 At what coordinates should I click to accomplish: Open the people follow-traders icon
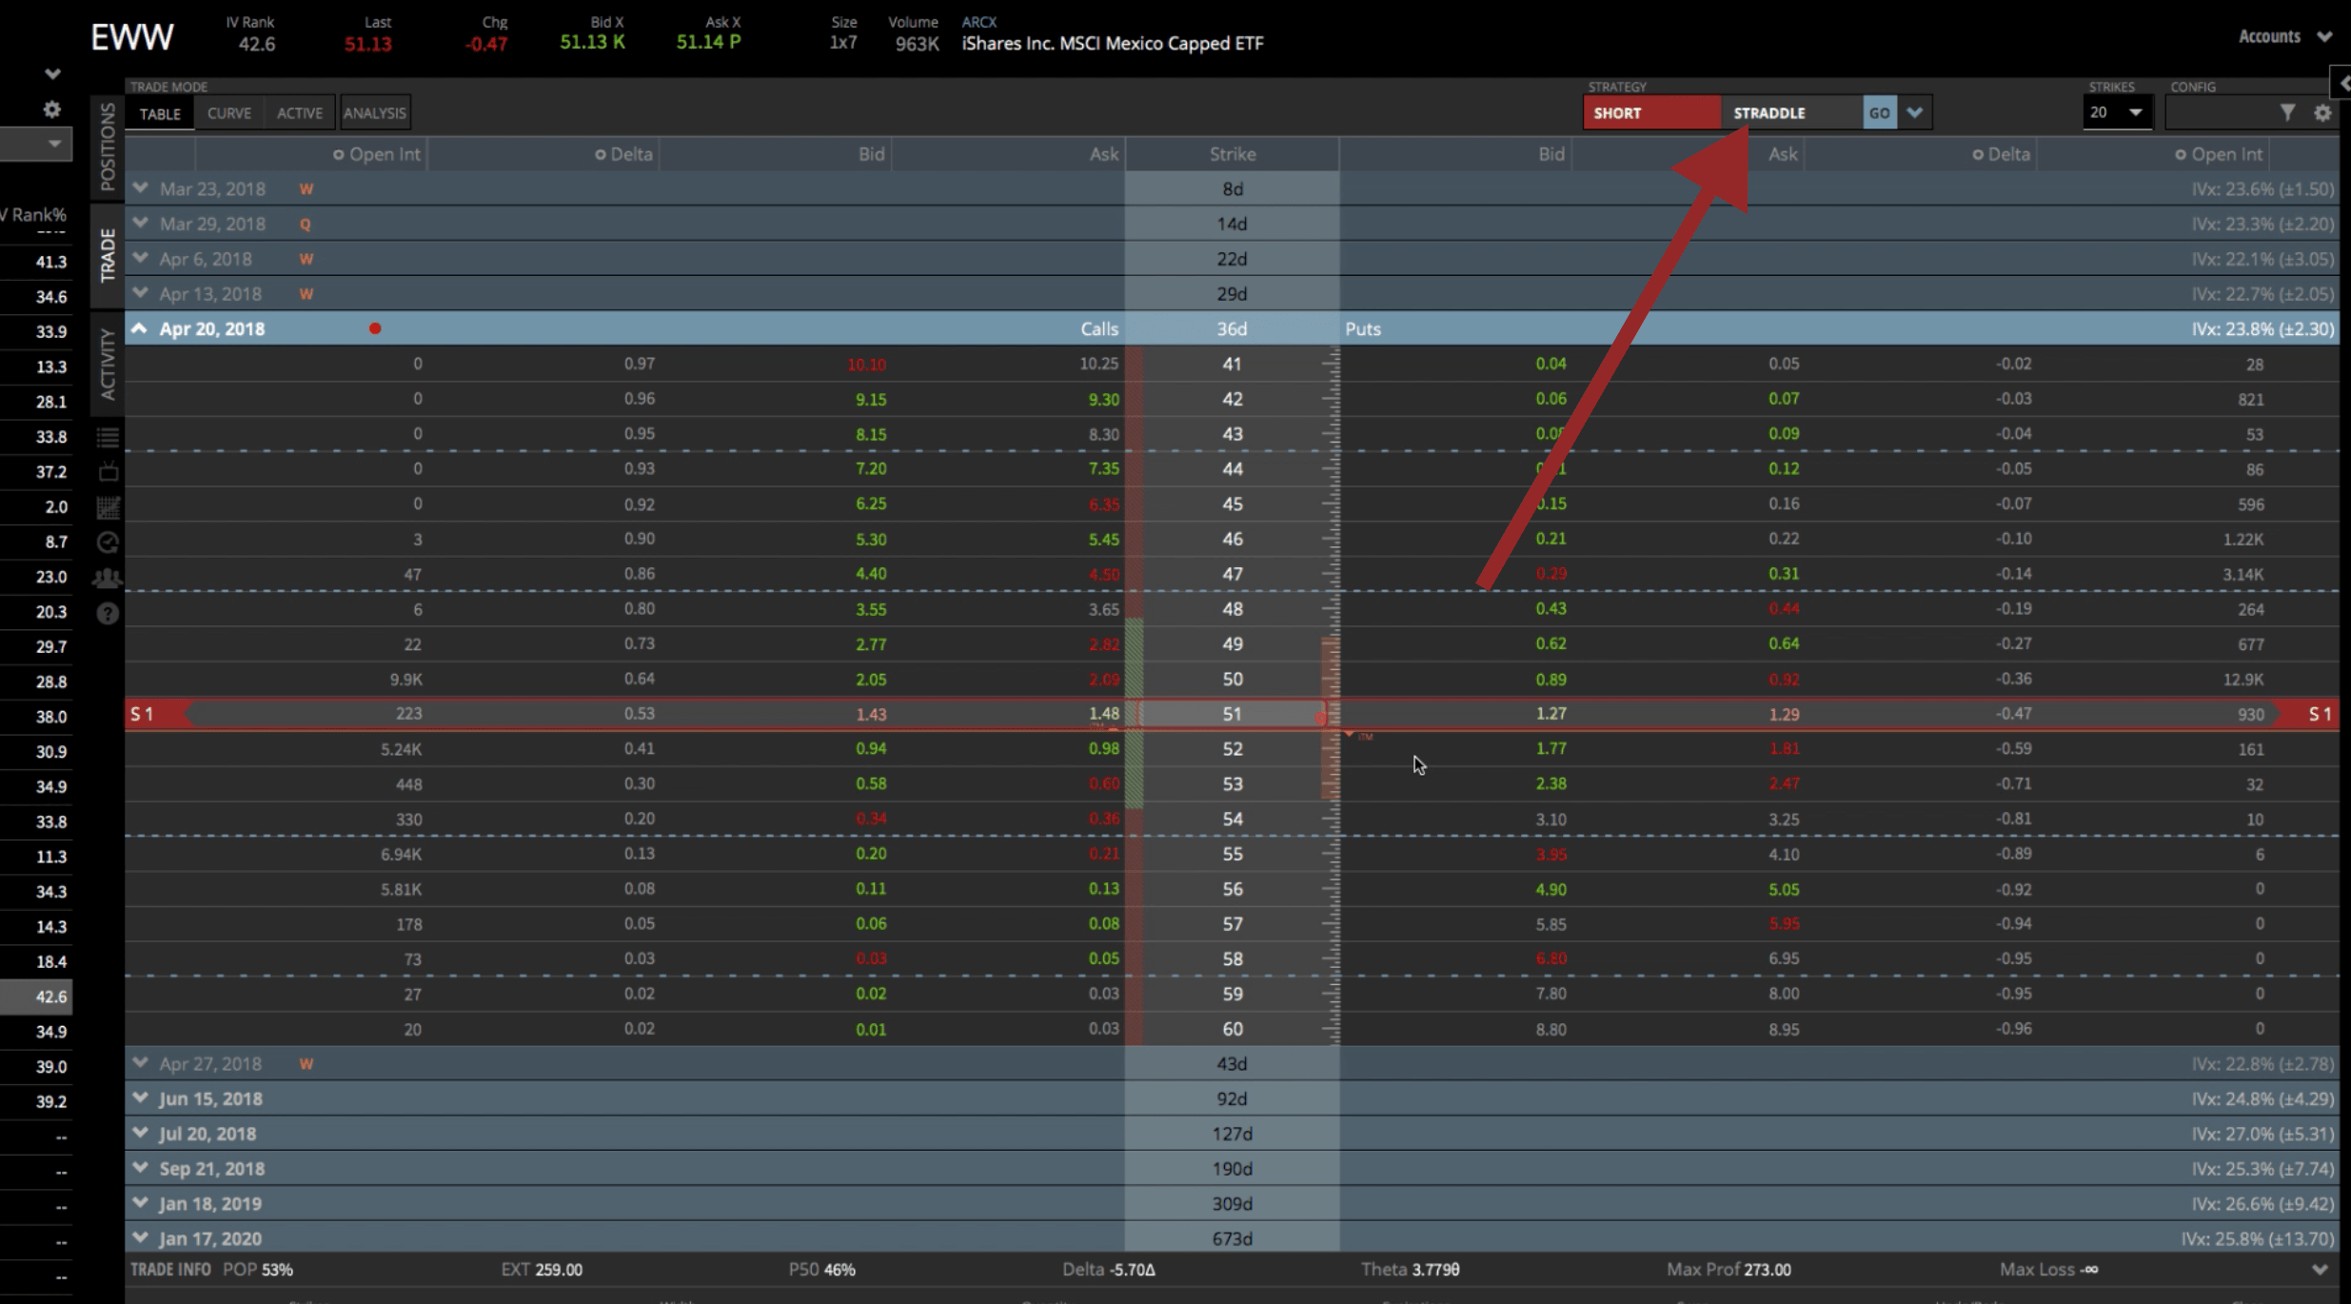(108, 577)
